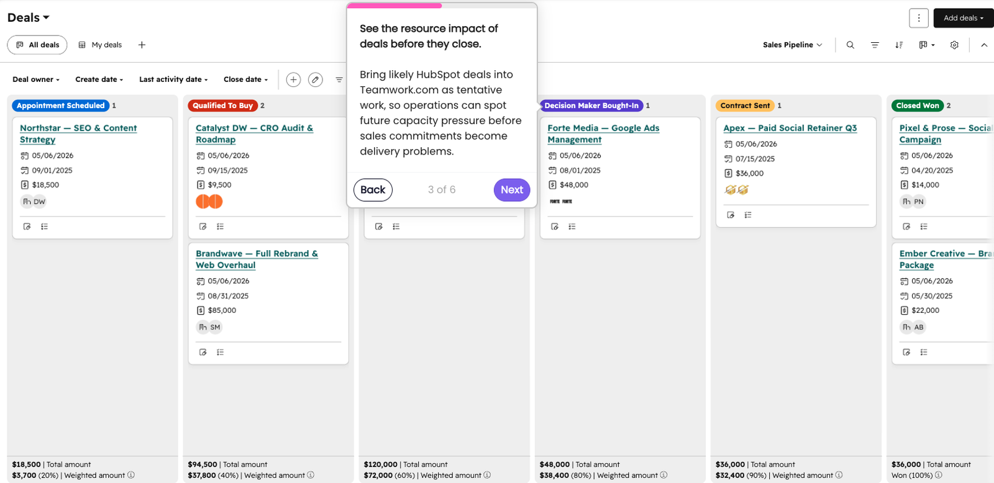The height and width of the screenshot is (483, 994).
Task: Click the filter icon after the pencil icon
Action: pyautogui.click(x=339, y=79)
